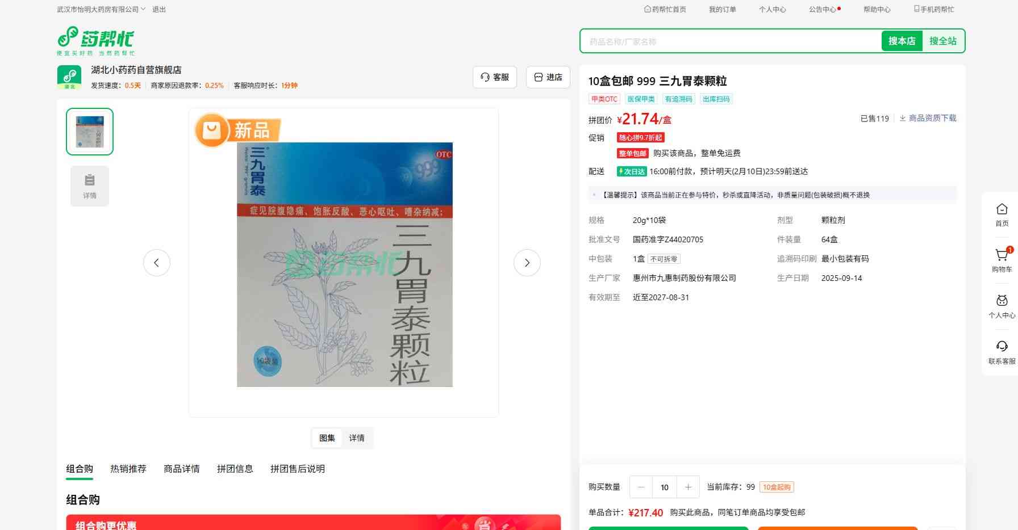
Task: Go to 首页 via sidebar home icon
Action: click(1002, 210)
